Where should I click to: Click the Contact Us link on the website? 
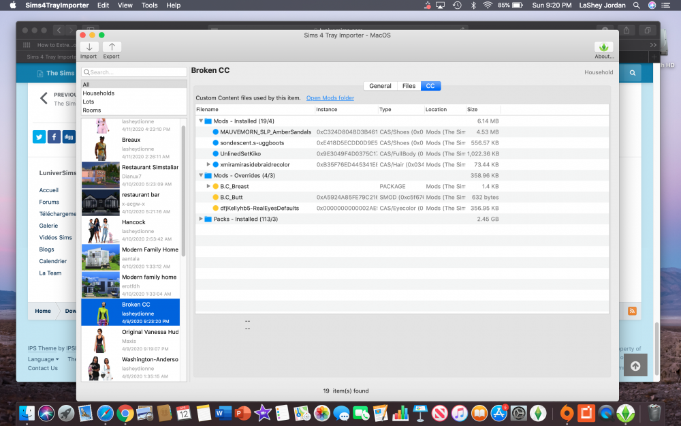(42, 368)
